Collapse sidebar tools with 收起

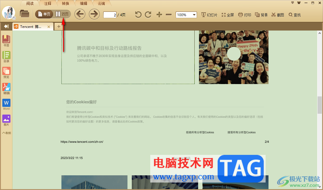point(7,133)
